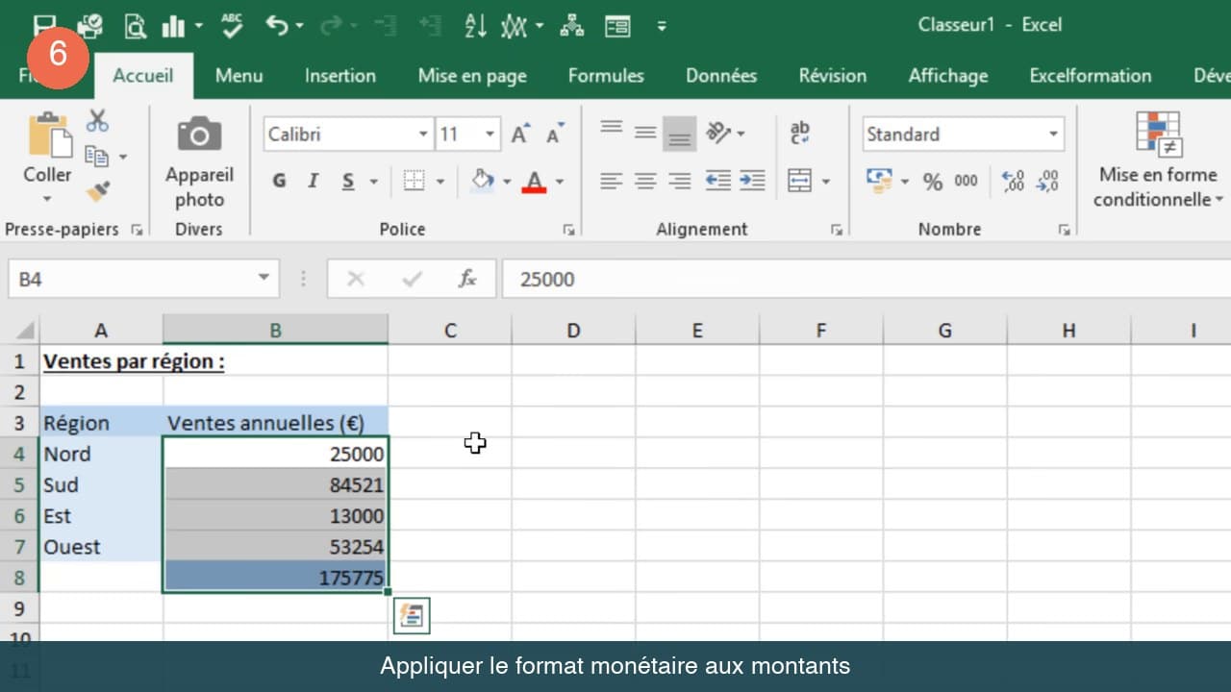Switch to the Révision tab

[x=833, y=75]
